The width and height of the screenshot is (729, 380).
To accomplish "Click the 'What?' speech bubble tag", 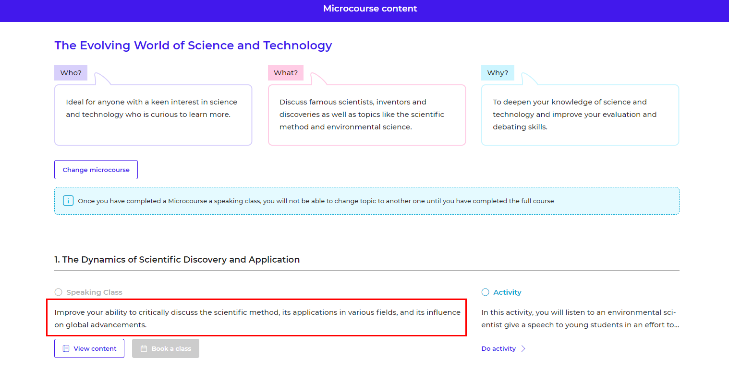I will (x=285, y=72).
